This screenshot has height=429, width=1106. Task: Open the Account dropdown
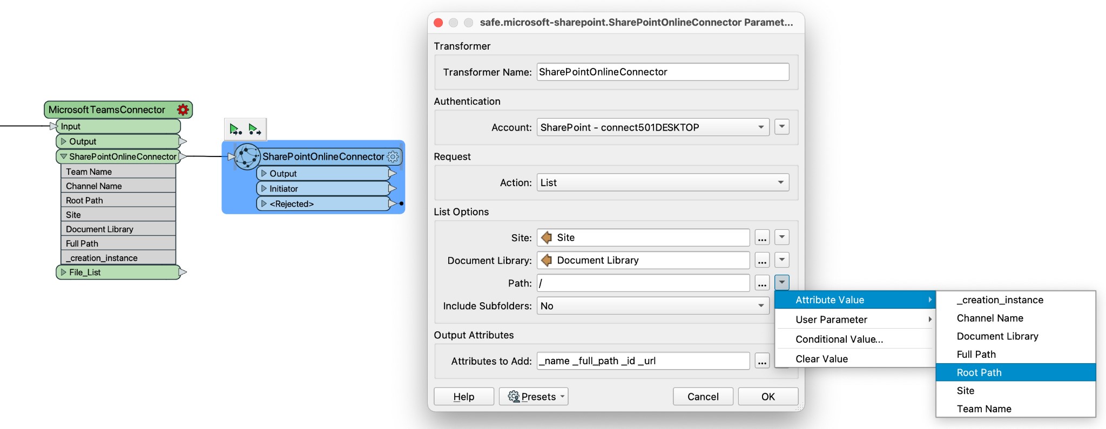(x=653, y=127)
